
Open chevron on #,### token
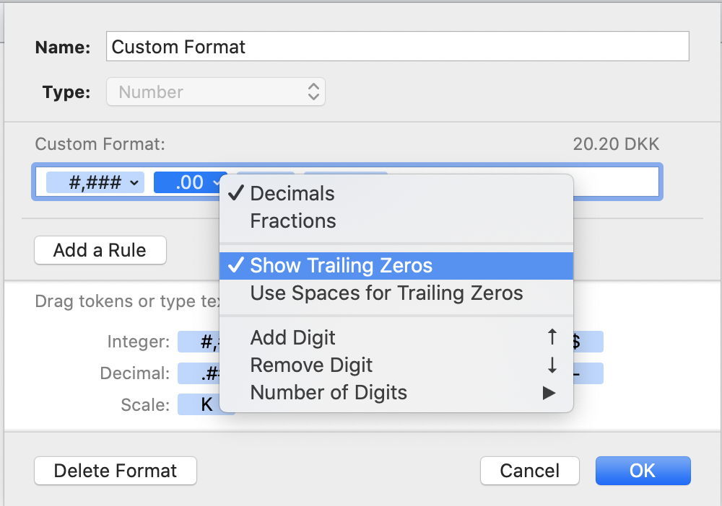tap(134, 183)
